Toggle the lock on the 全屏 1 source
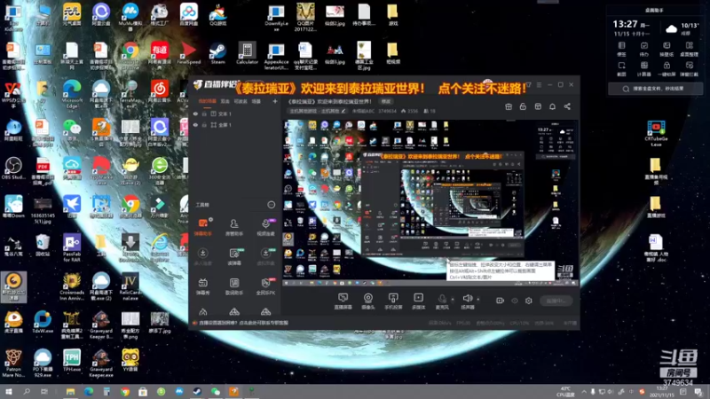 point(204,125)
